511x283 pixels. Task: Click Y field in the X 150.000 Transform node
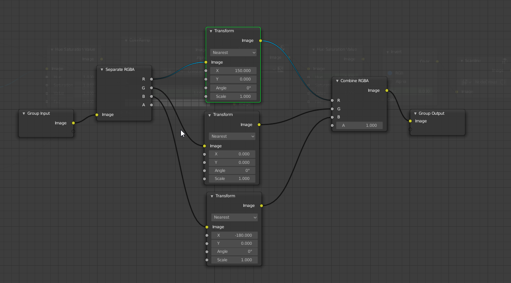(x=233, y=79)
